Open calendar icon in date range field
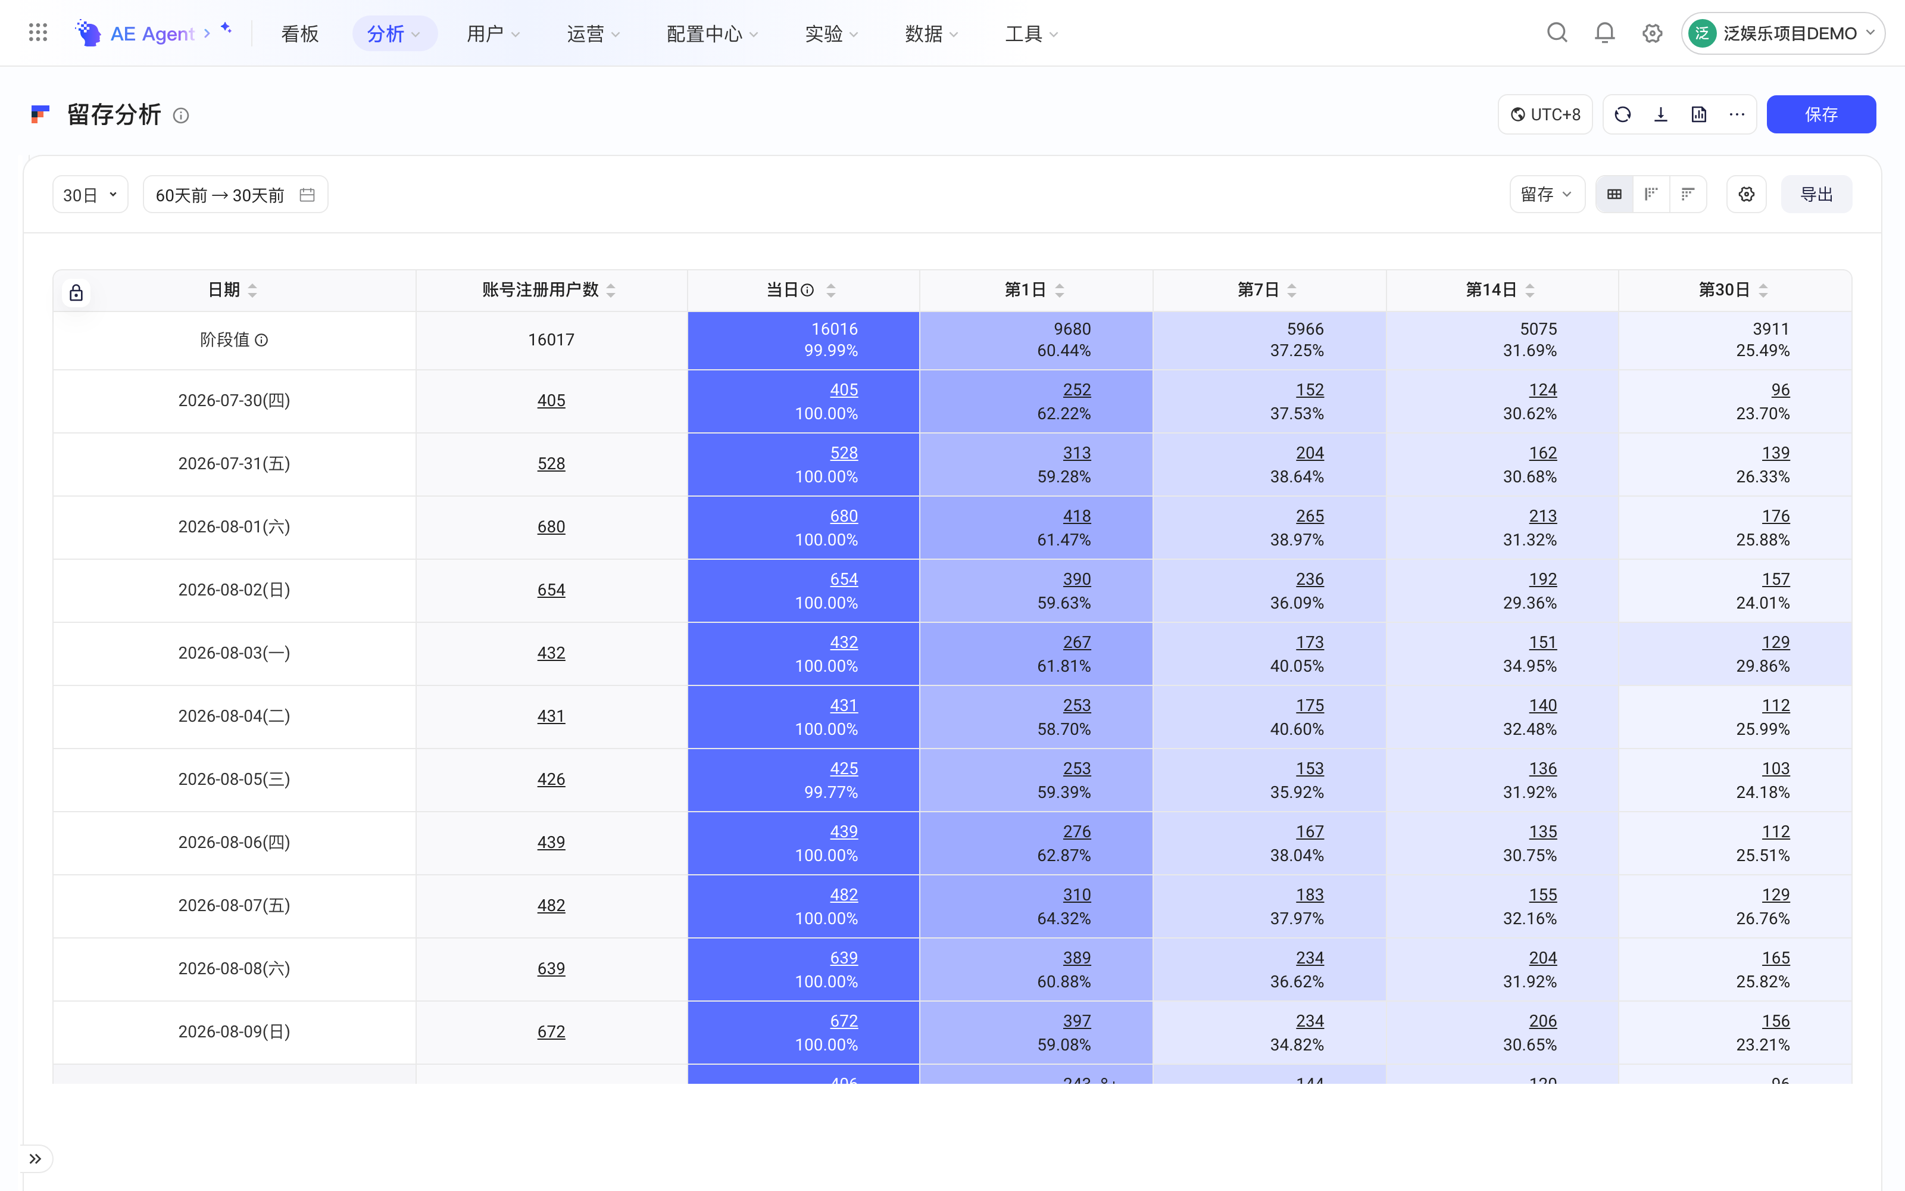 [x=308, y=195]
